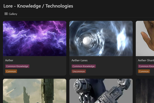Click the purple nebula Aether cover image

35,38
